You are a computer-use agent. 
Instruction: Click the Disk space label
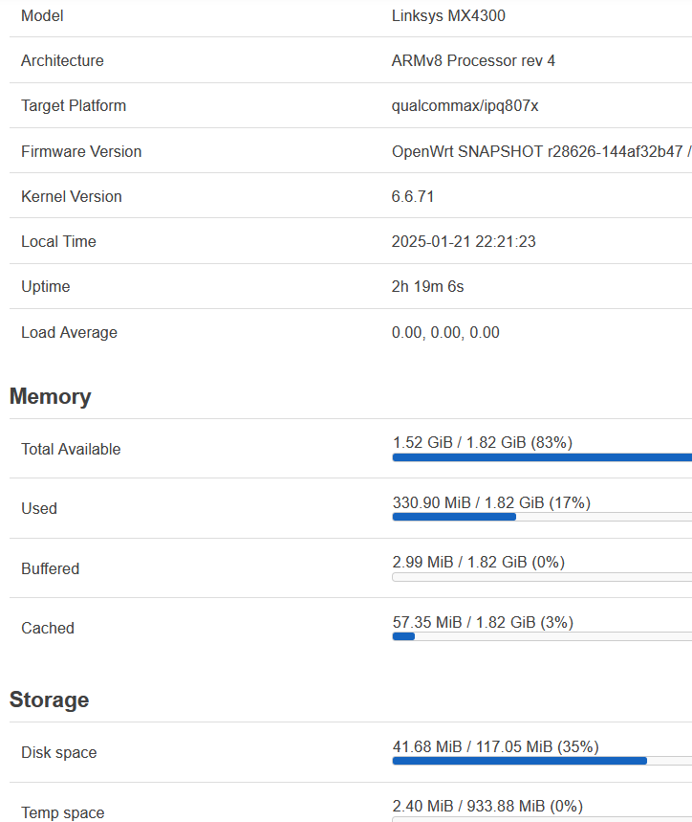click(x=58, y=753)
